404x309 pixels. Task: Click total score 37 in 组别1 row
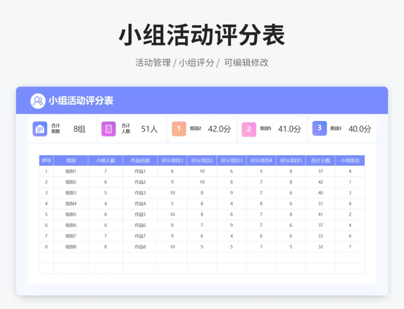point(320,171)
